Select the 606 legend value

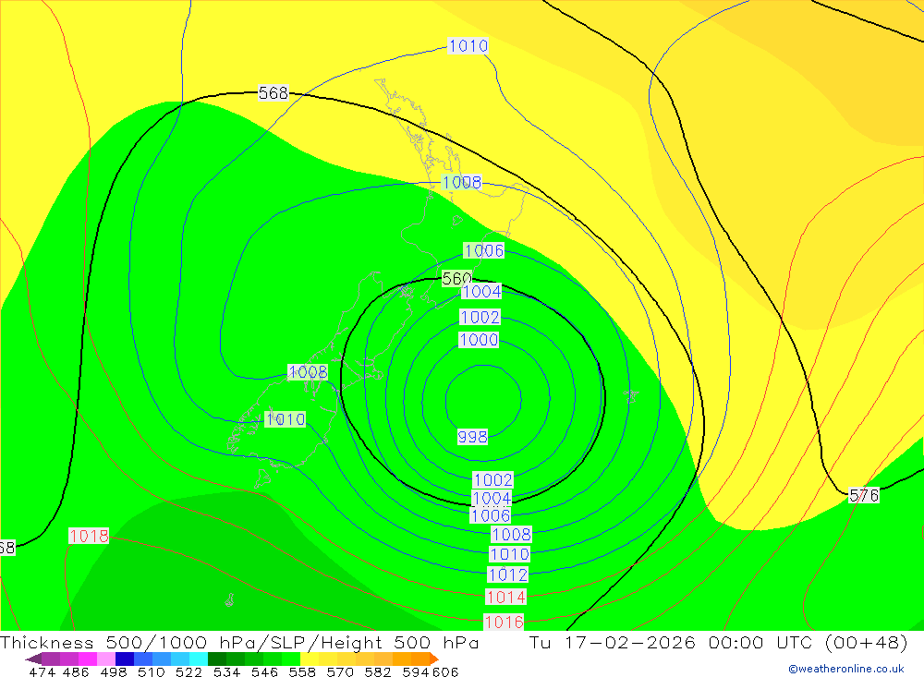[445, 671]
